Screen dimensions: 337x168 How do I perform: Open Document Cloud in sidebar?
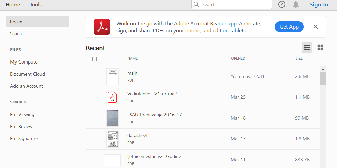[28, 74]
